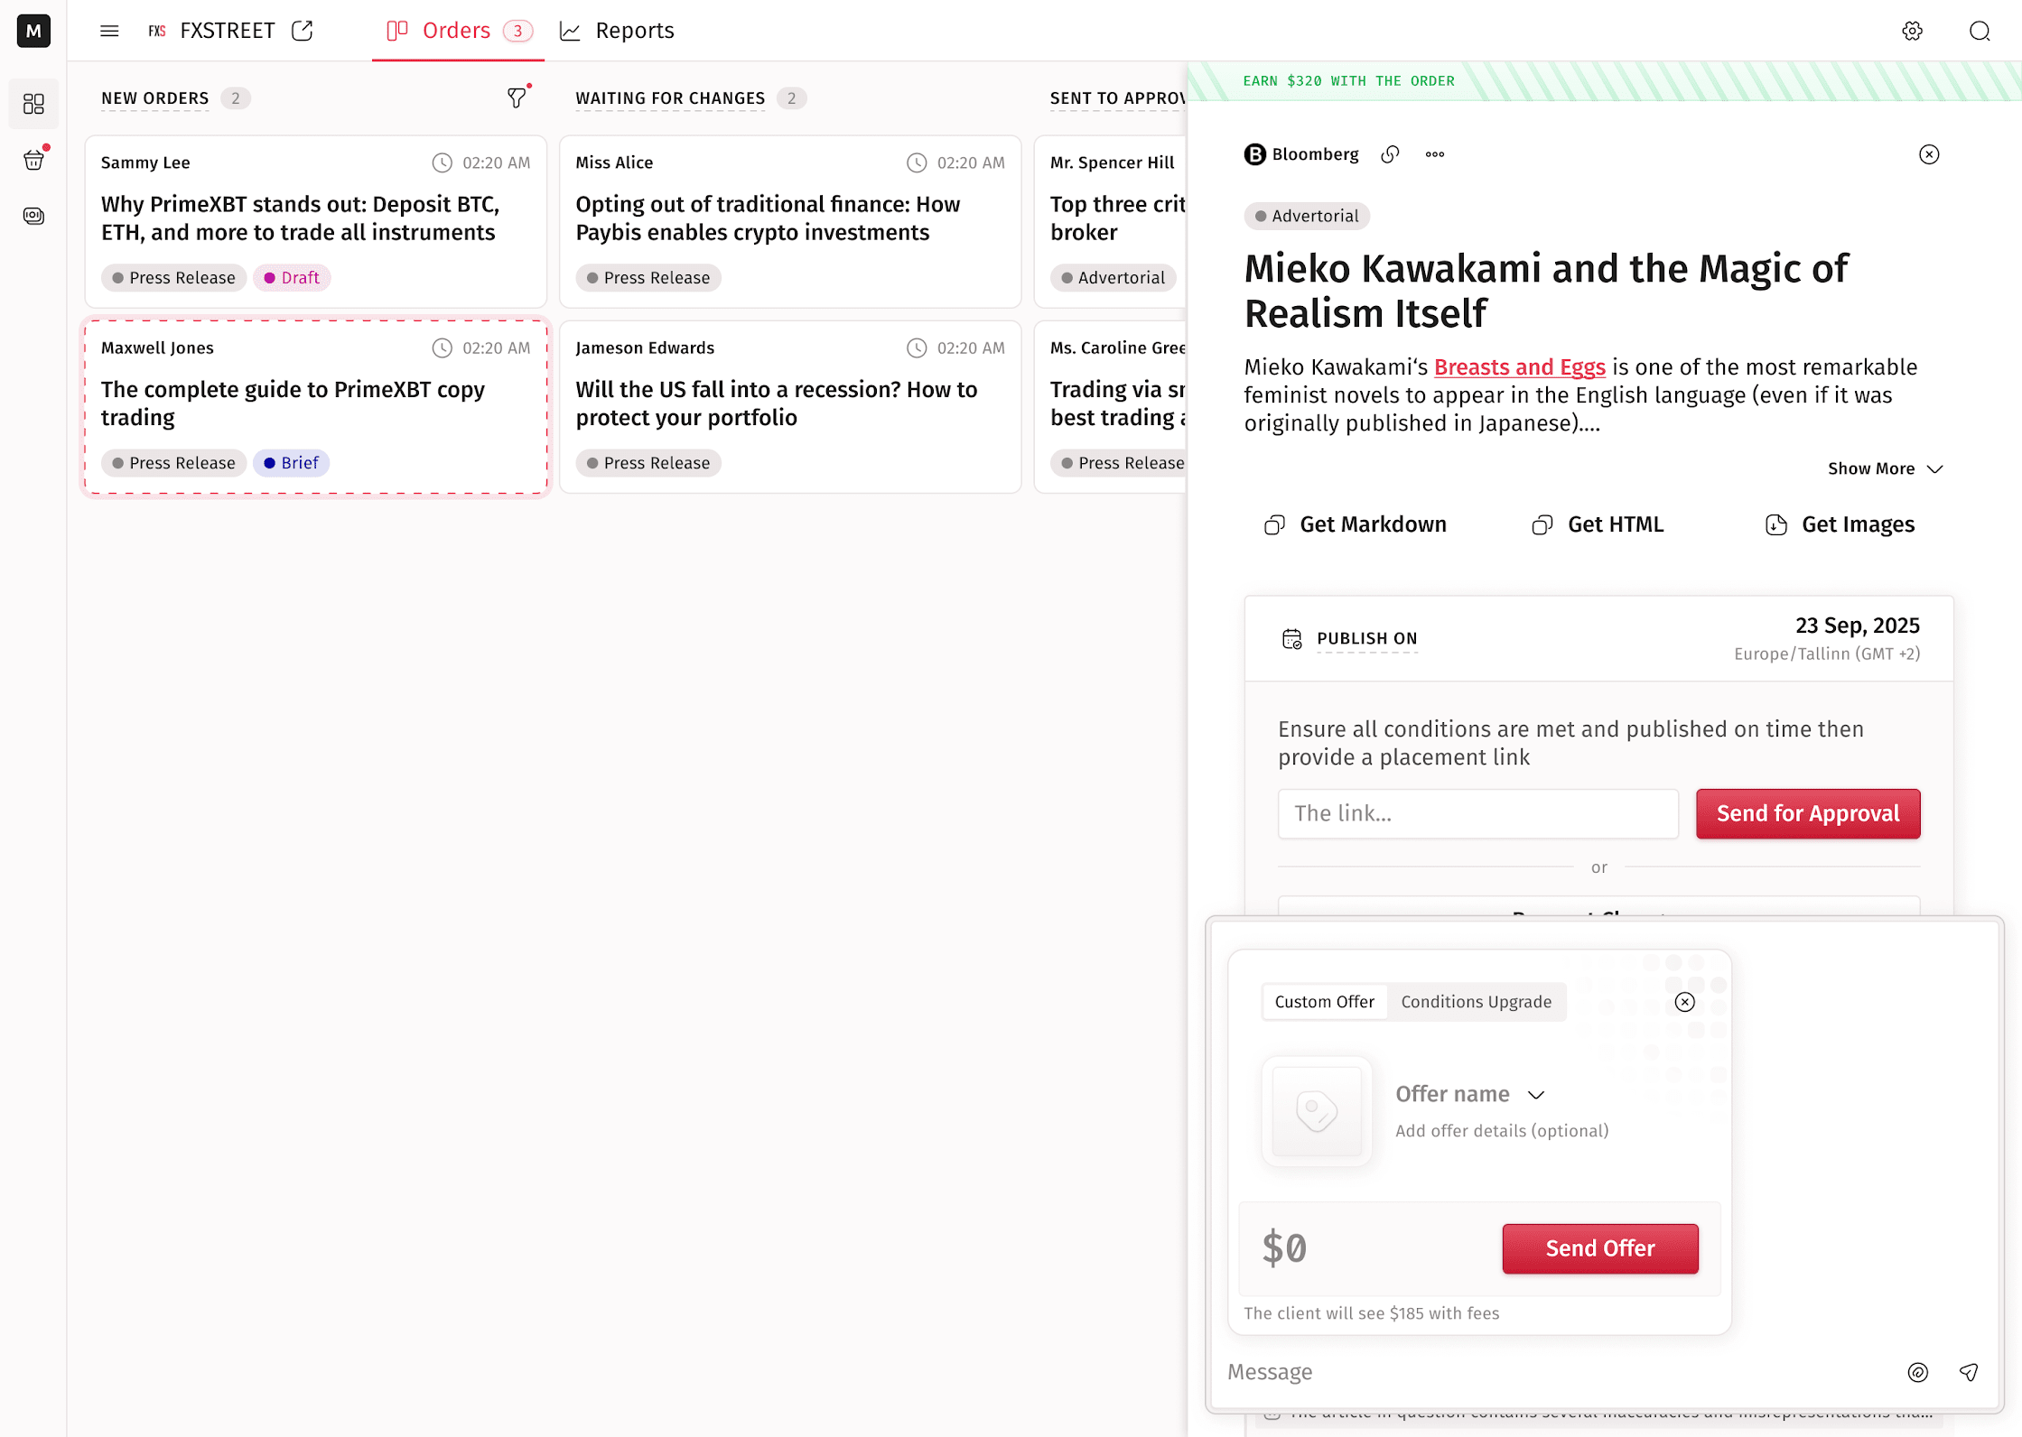Viewport: 2022px width, 1437px height.
Task: Open the hamburger menu
Action: (x=109, y=31)
